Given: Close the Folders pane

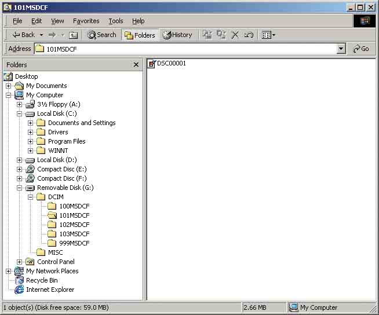Looking at the screenshot, I should click(x=136, y=64).
